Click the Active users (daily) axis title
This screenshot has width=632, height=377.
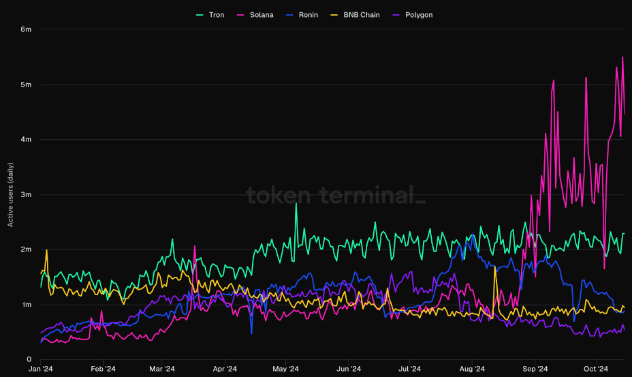[10, 194]
